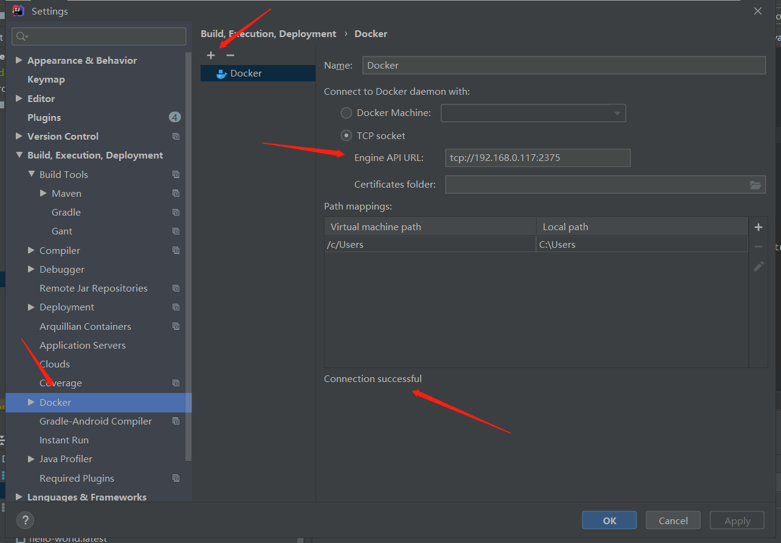The width and height of the screenshot is (781, 543).
Task: Expand the Docker node in the sidebar
Action: [x=31, y=402]
